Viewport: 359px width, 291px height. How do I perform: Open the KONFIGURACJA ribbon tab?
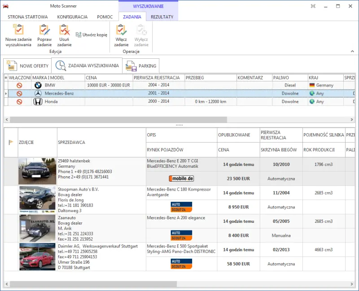click(x=72, y=17)
